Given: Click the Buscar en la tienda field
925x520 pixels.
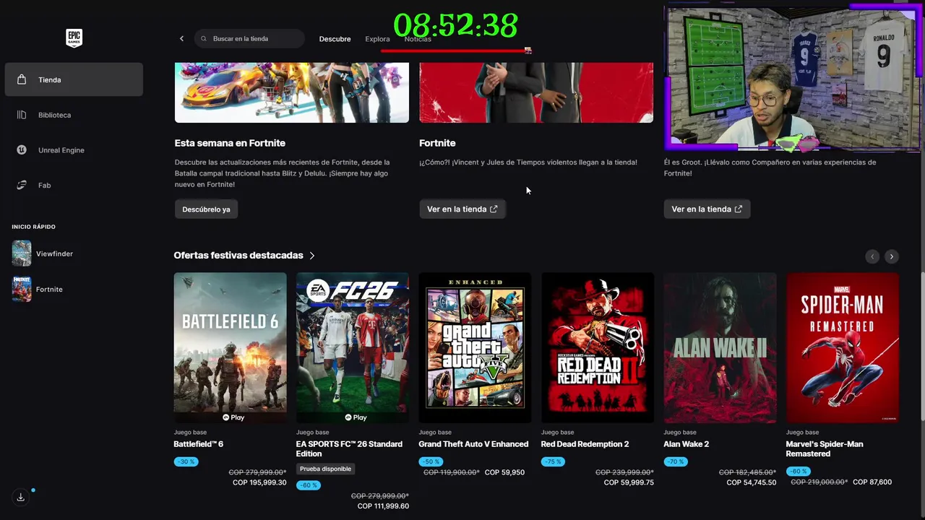Looking at the screenshot, I should click(x=249, y=38).
